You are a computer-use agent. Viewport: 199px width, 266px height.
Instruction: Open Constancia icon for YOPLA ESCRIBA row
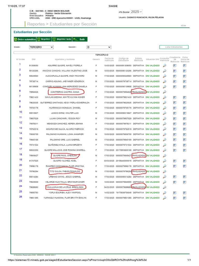tap(175, 193)
